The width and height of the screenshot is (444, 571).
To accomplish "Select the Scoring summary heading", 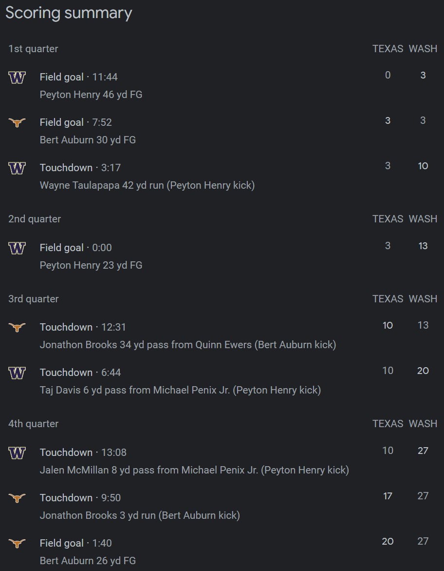I will point(69,13).
